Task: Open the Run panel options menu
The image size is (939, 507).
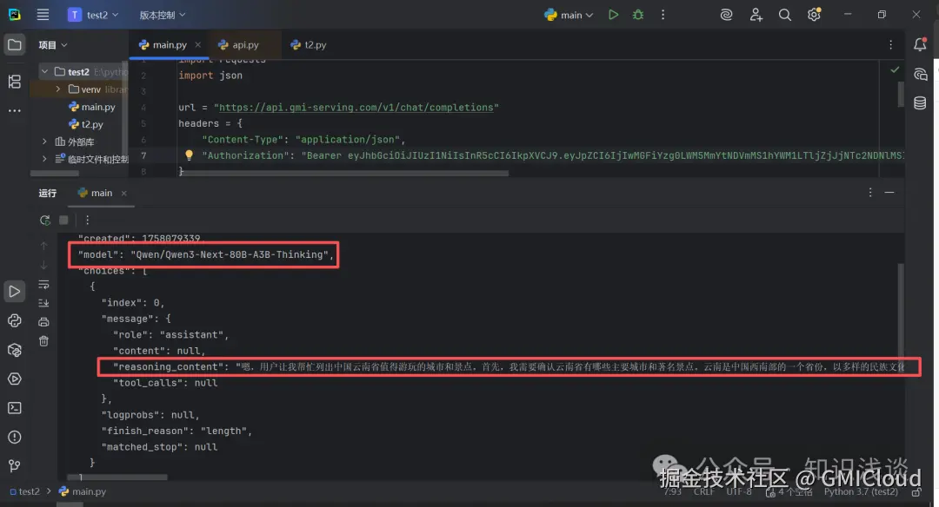Action: coord(870,193)
